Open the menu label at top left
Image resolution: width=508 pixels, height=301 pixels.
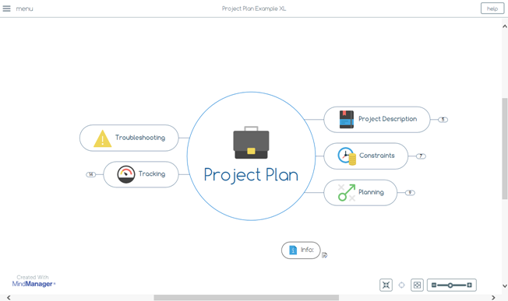pos(25,9)
